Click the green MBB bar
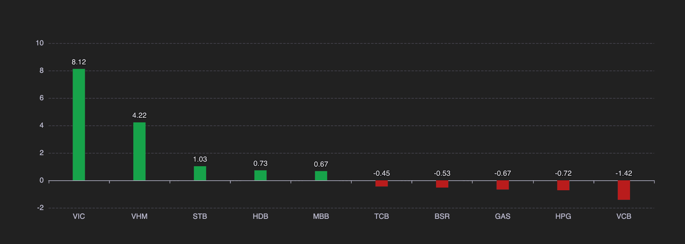 pos(321,176)
